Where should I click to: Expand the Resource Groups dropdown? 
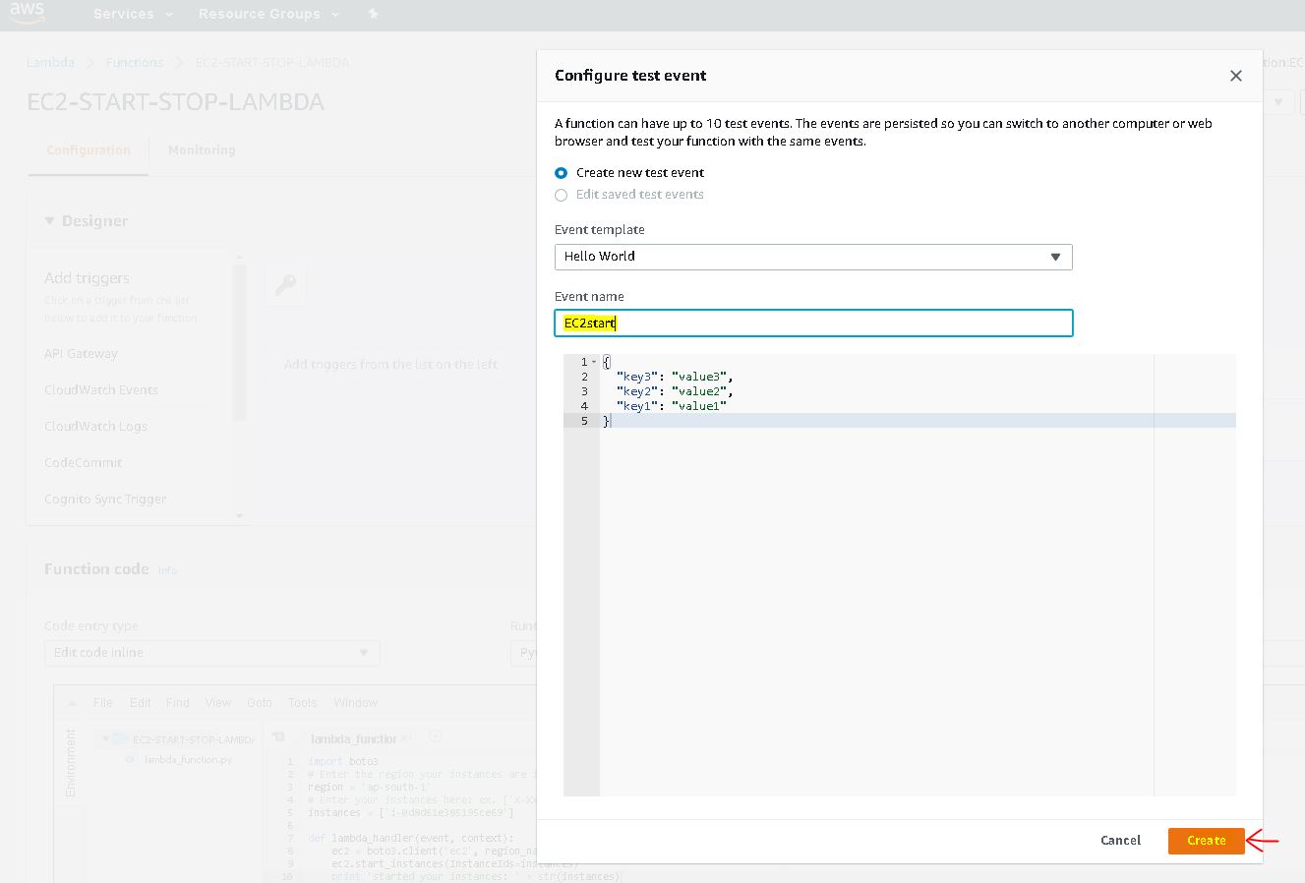pos(267,15)
